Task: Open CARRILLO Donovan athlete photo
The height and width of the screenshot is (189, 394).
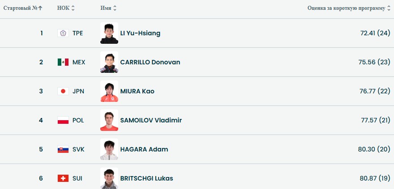Action: point(109,62)
